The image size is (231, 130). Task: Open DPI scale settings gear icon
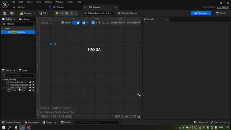coord(139,117)
